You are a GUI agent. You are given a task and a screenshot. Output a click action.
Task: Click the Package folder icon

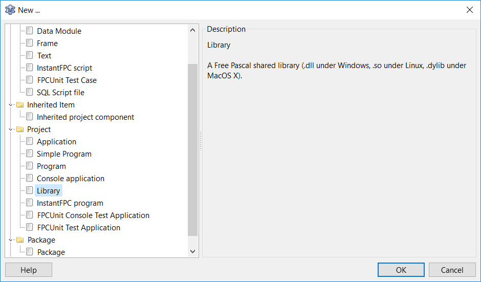pyautogui.click(x=20, y=240)
